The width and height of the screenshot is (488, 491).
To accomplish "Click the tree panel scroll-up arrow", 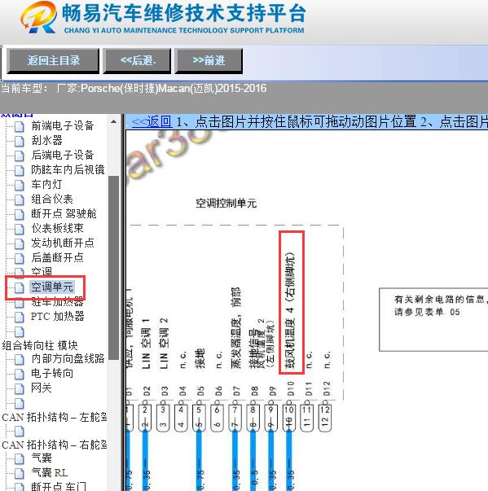I will pos(113,121).
